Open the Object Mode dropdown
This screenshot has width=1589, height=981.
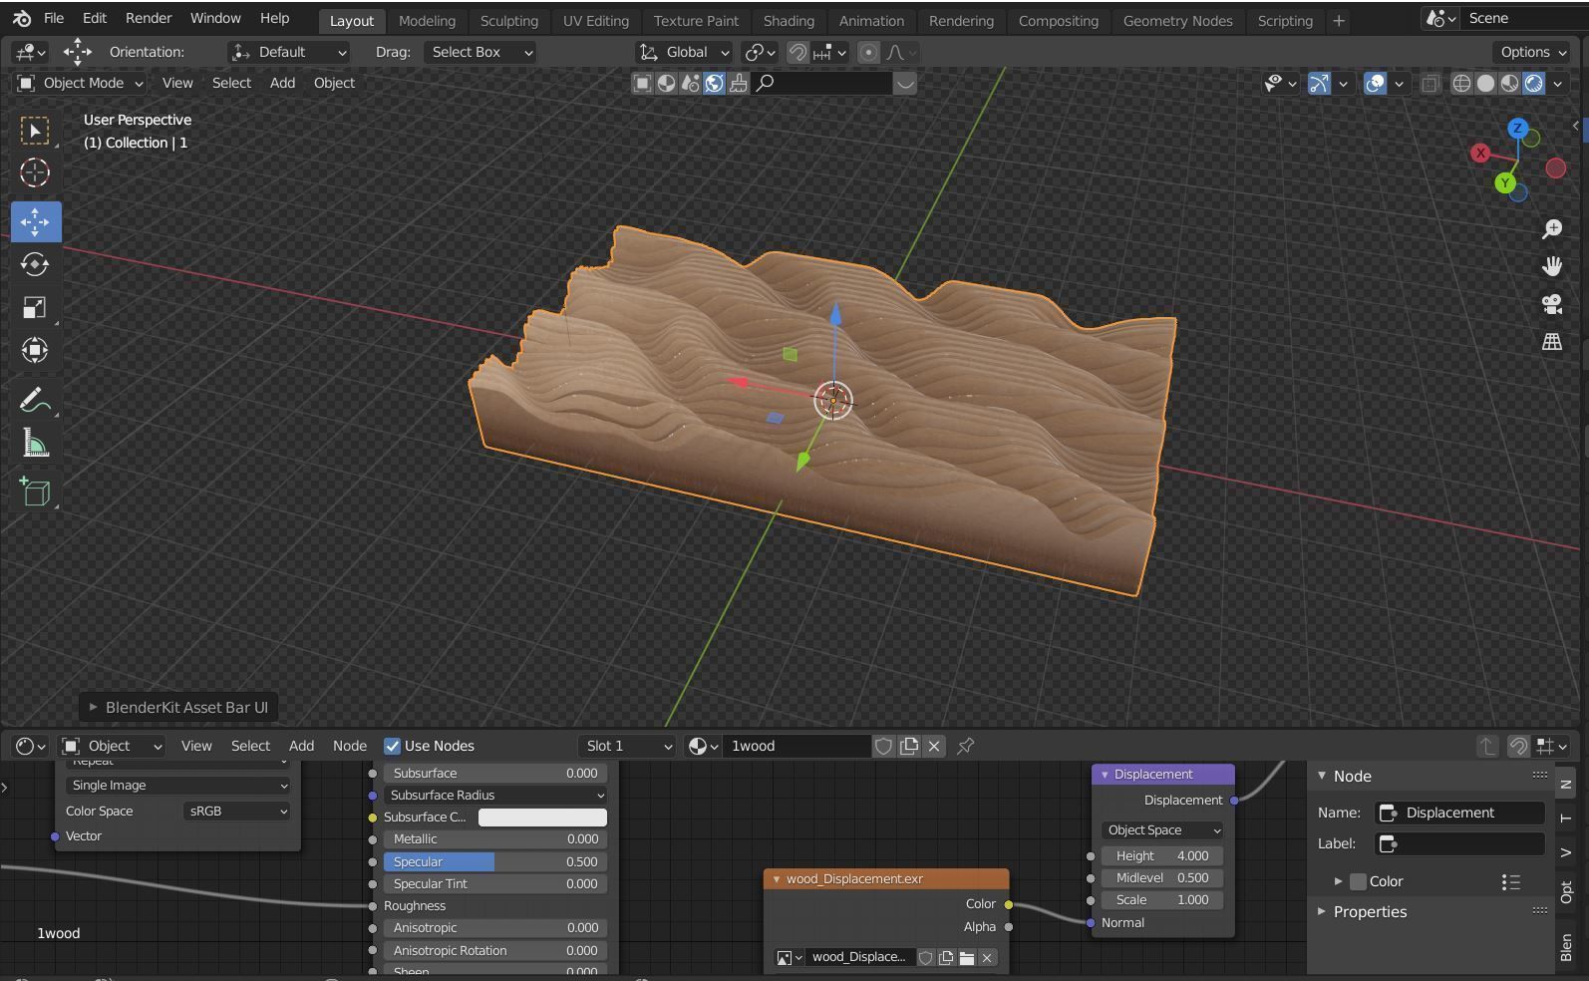click(80, 83)
